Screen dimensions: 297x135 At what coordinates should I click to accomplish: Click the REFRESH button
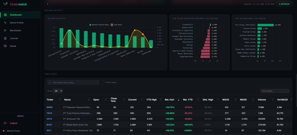pyautogui.click(x=284, y=4)
